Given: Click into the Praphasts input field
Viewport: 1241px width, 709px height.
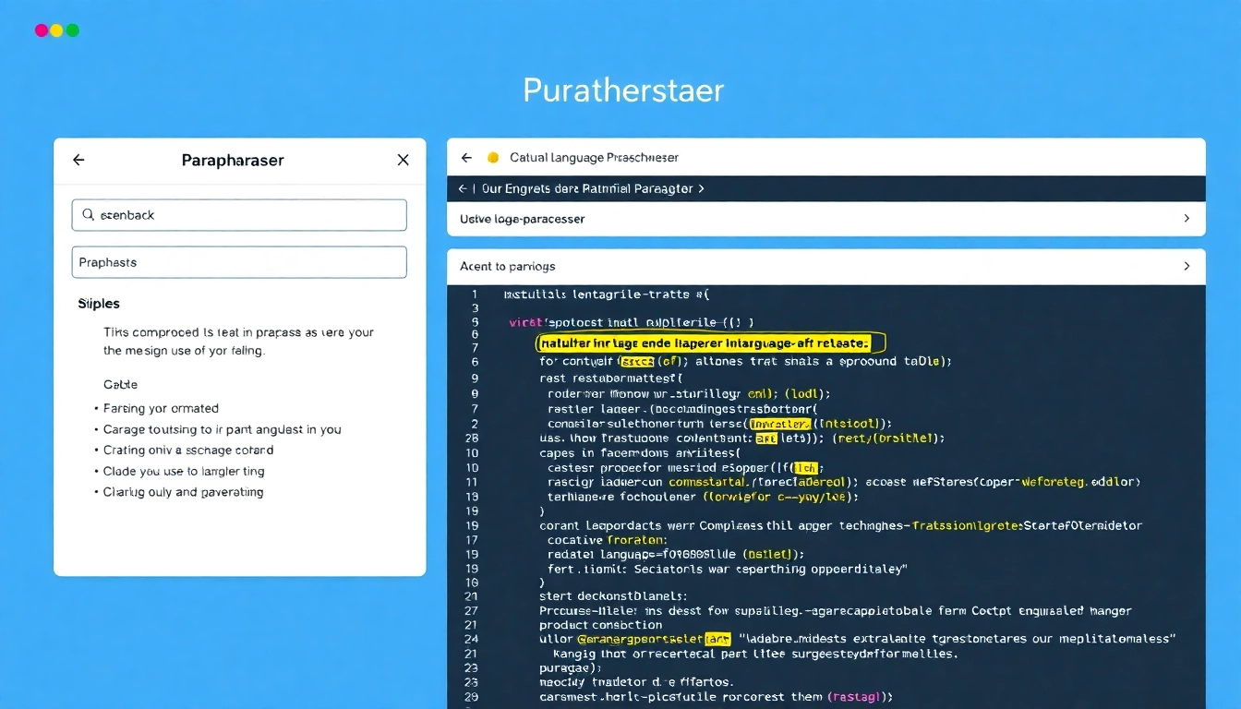Looking at the screenshot, I should pyautogui.click(x=239, y=262).
